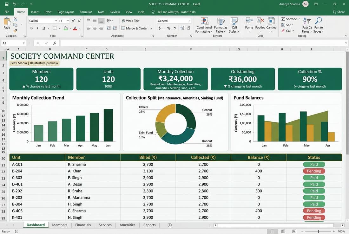349x234 pixels.
Task: Click the Share button
Action: 339,12
